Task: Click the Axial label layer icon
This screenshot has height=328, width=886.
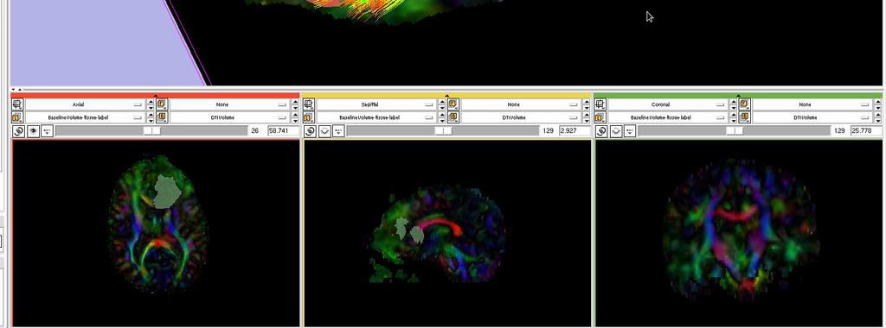Action: (17, 117)
